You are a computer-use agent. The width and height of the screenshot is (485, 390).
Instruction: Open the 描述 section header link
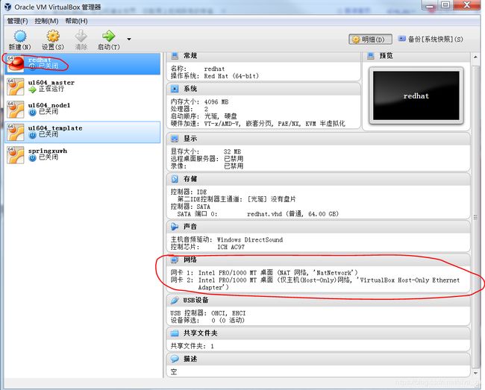[x=190, y=359]
